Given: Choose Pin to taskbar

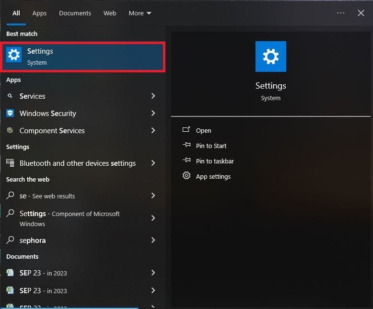Looking at the screenshot, I should click(215, 161).
